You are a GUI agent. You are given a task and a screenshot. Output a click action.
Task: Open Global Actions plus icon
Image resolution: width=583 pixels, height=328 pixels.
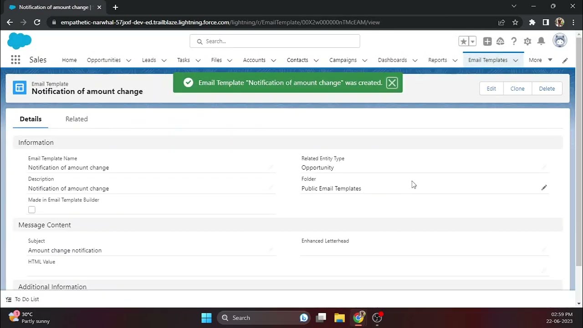[x=487, y=41]
